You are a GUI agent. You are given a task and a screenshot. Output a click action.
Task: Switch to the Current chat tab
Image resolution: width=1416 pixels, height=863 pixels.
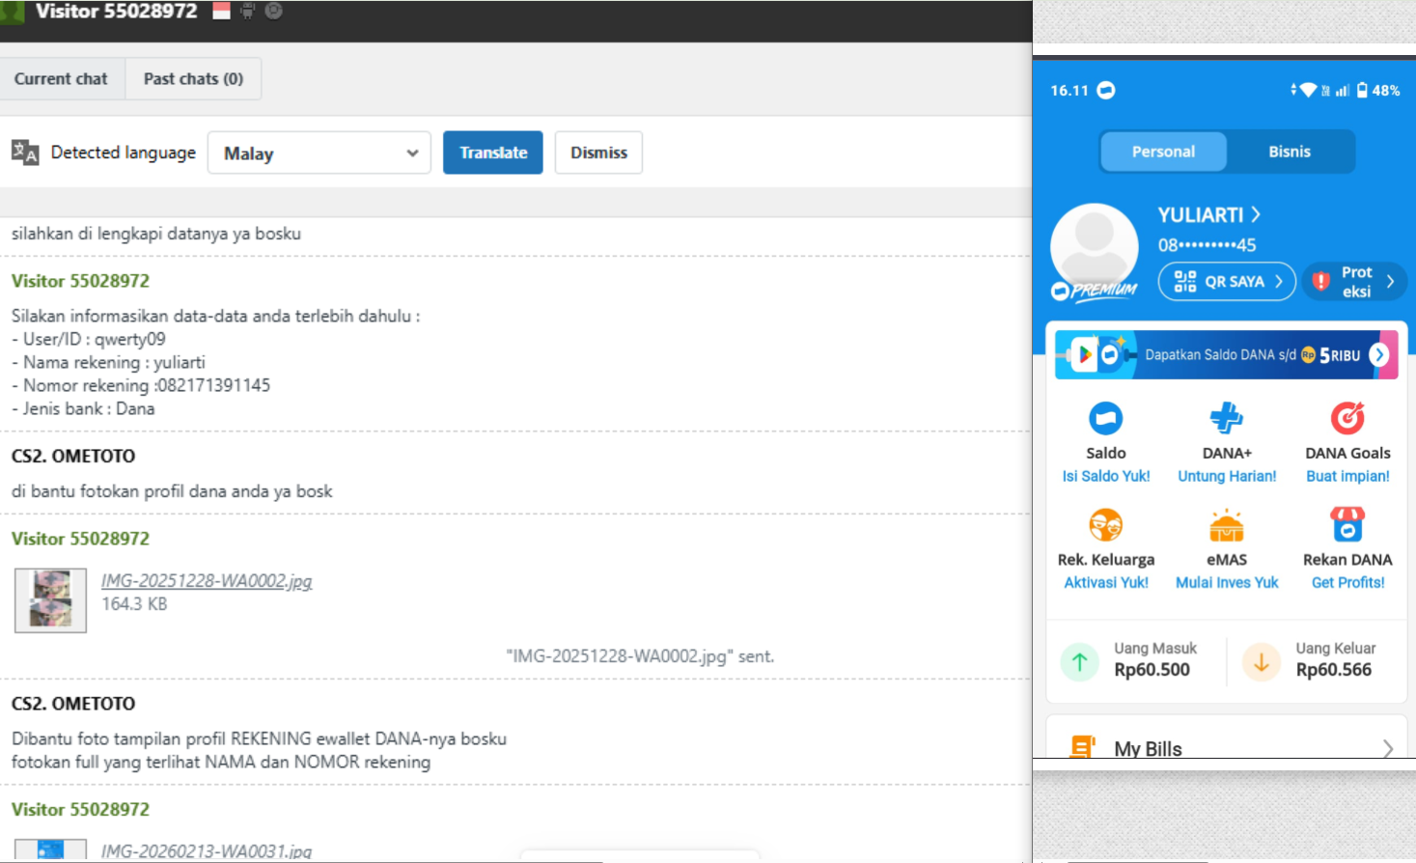pyautogui.click(x=61, y=79)
